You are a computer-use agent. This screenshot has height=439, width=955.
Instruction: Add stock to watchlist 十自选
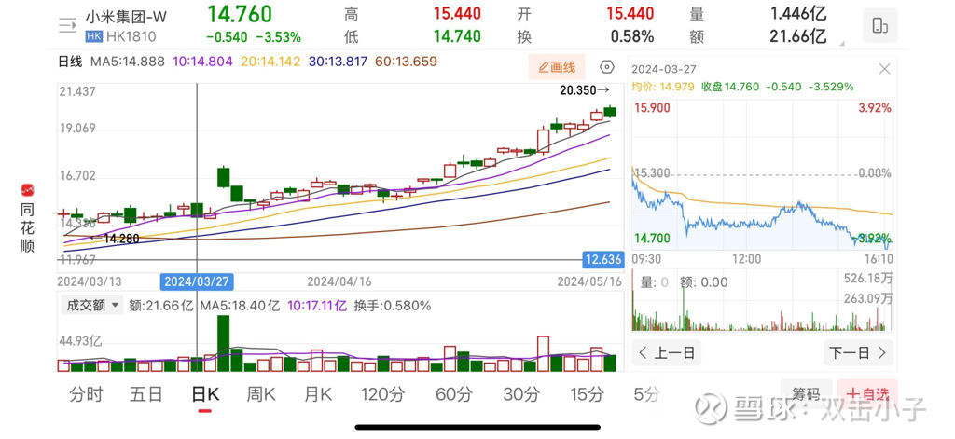(x=868, y=394)
